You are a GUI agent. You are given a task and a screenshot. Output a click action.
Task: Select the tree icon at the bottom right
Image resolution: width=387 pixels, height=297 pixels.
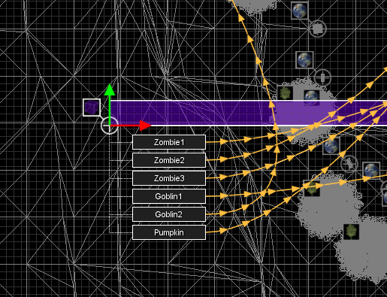[351, 232]
